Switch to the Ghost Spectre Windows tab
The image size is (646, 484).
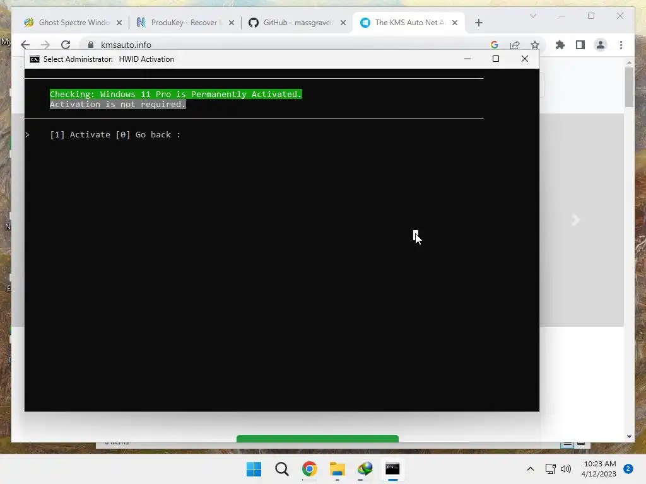73,23
